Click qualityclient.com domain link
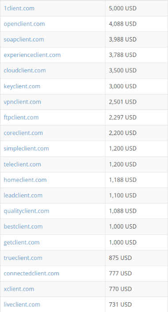This screenshot has width=168, height=312. 27,211
